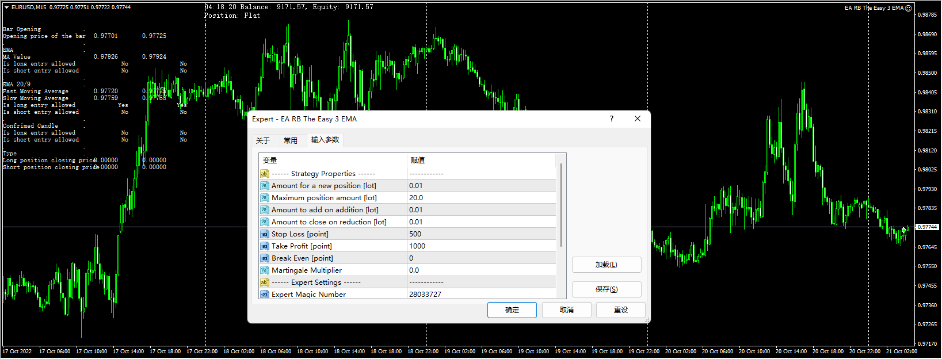The height and width of the screenshot is (359, 942).
Task: Click the 'Fast Moving Average' chart comment line
Action: coord(36,91)
